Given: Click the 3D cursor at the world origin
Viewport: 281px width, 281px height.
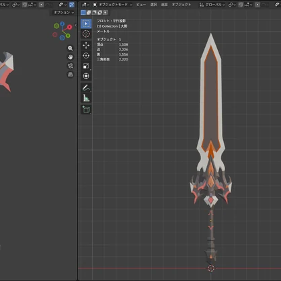Looking at the screenshot, I should pyautogui.click(x=211, y=268).
